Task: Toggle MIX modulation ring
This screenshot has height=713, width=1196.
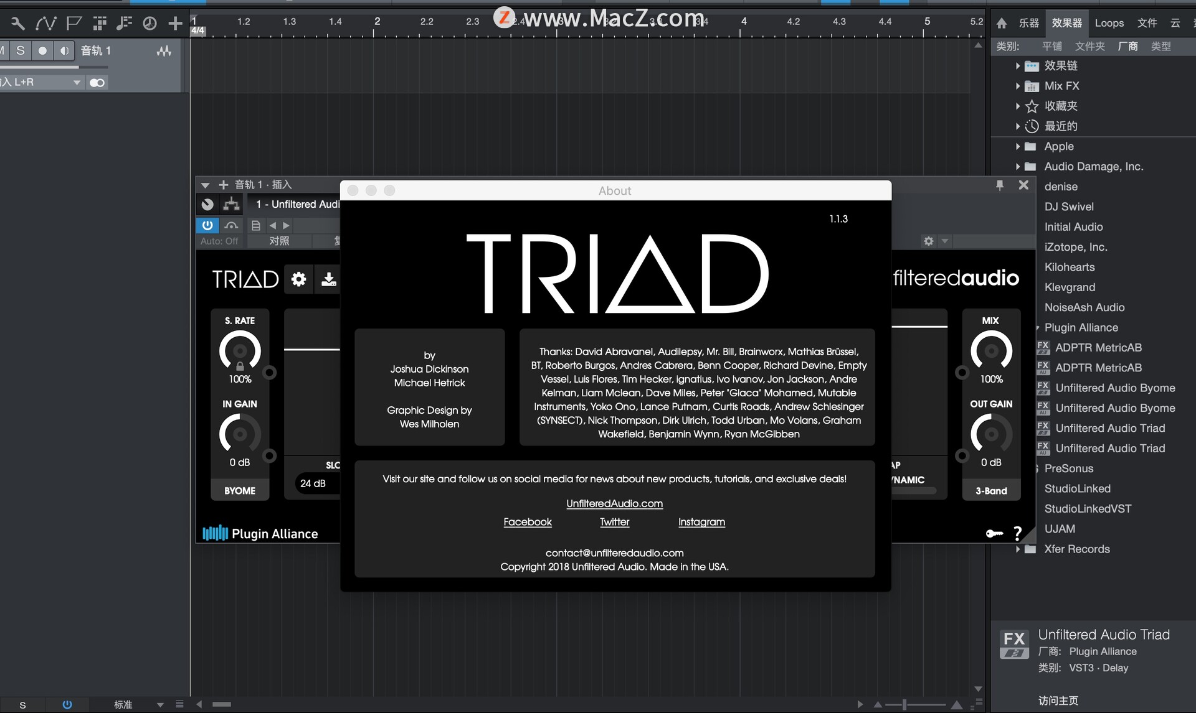Action: (x=962, y=373)
